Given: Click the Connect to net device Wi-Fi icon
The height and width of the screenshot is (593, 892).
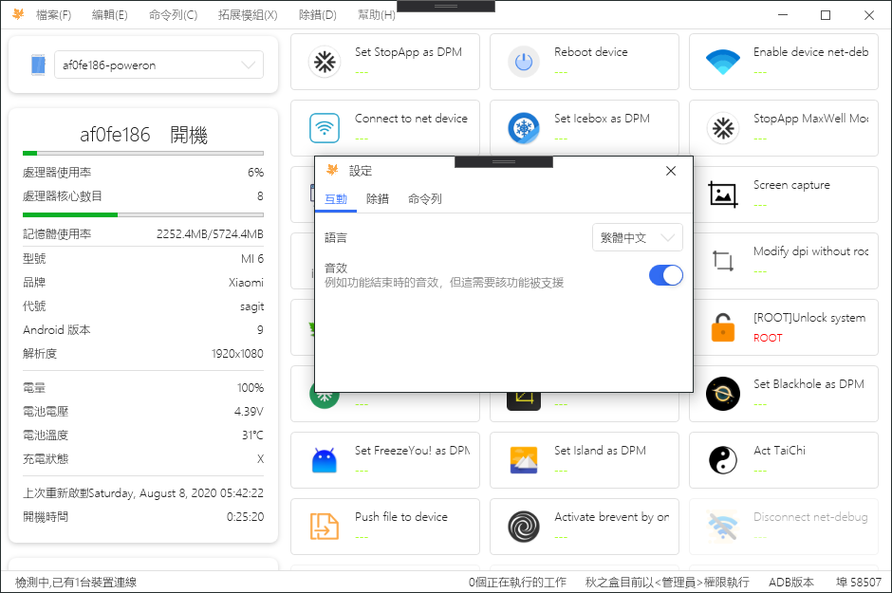Looking at the screenshot, I should pyautogui.click(x=325, y=128).
